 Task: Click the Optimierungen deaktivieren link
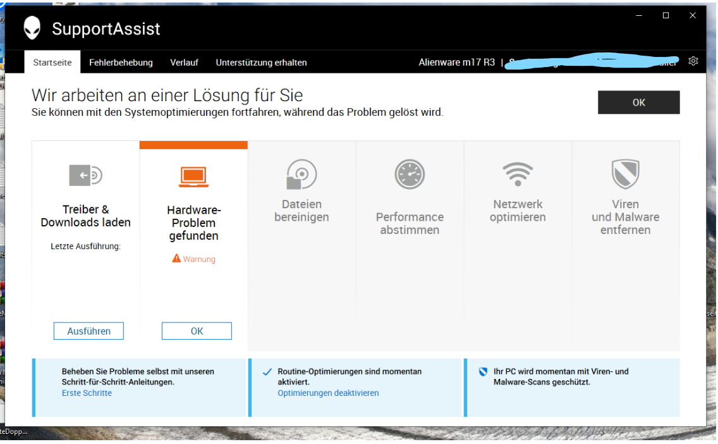pyautogui.click(x=328, y=393)
